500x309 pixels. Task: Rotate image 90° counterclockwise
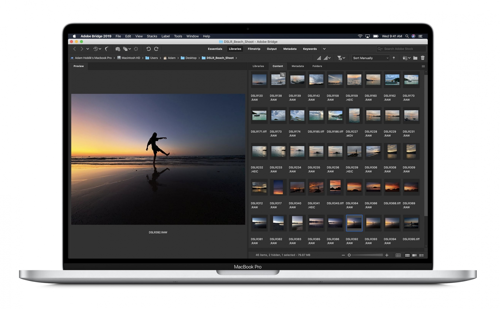tap(148, 49)
